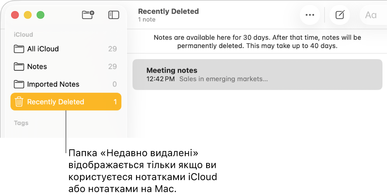Select the Imported Notes folder
387x196 pixels.
coord(53,84)
